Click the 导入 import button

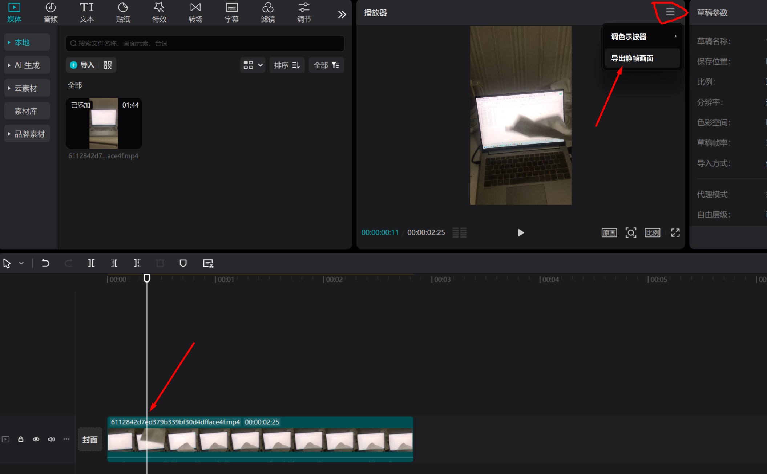point(82,65)
